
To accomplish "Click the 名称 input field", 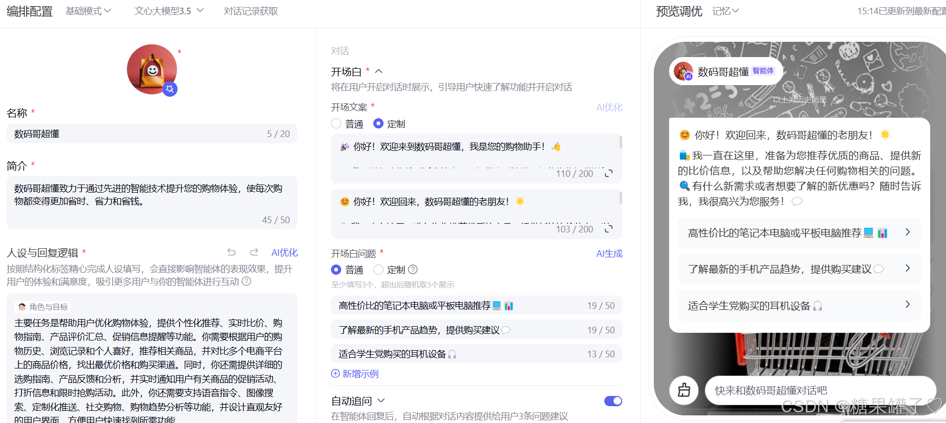I will click(x=151, y=134).
